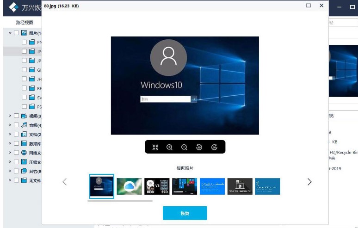358x228 pixels.
Task: Expand the 其它 tree node
Action: 10,171
